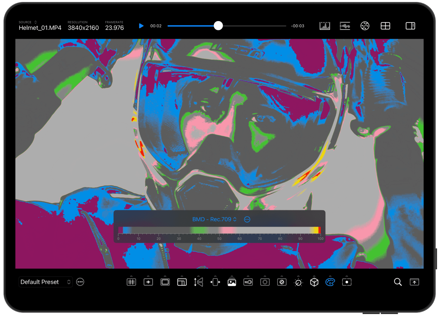Switch to the quad view layout

pos(385,26)
